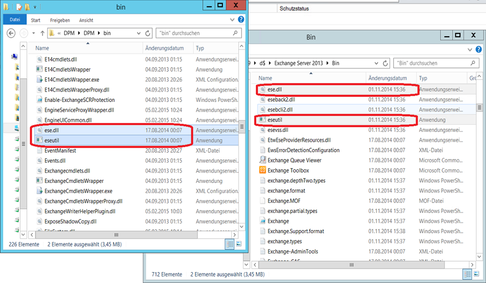Go up one folder level
The image size is (486, 283).
42,33
